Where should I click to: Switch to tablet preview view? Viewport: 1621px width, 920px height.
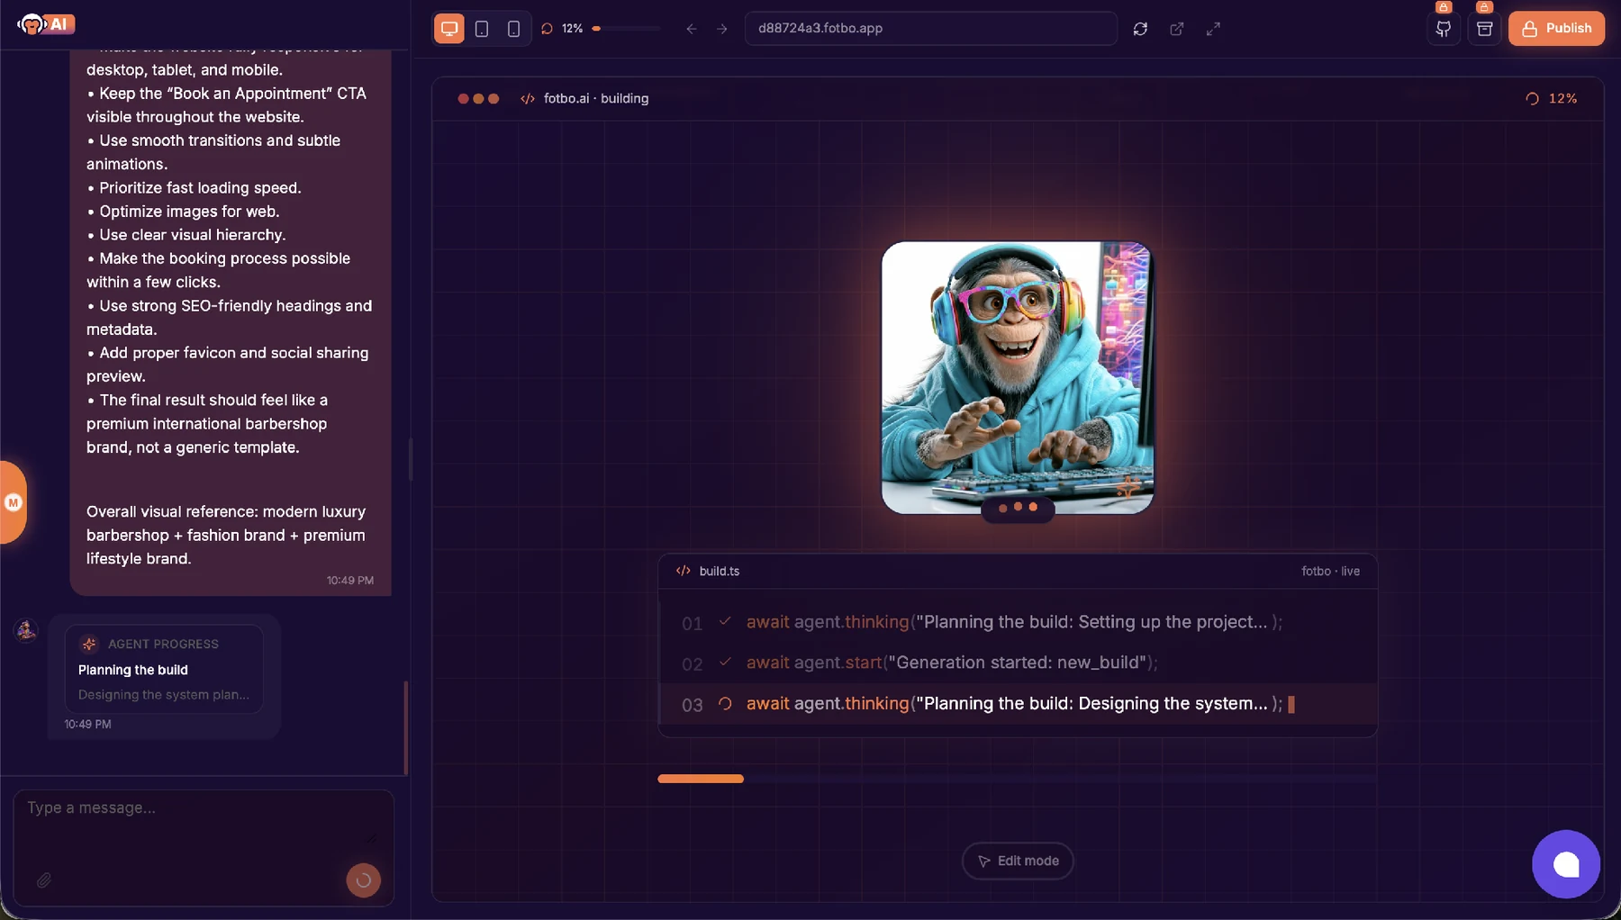click(482, 29)
